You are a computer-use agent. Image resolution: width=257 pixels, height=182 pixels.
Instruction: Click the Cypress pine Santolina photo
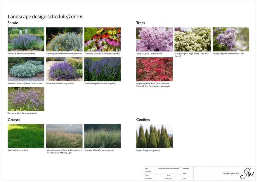point(64,40)
